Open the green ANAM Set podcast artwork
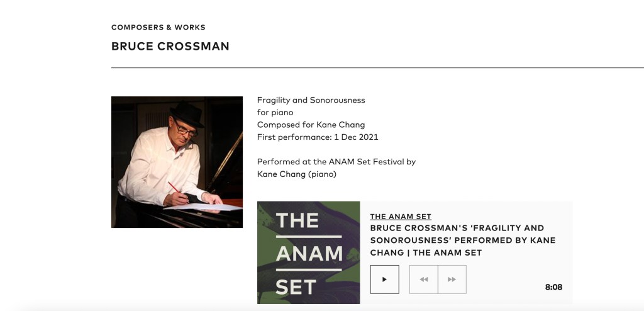Screen dimensions: 644x311 pos(308,252)
